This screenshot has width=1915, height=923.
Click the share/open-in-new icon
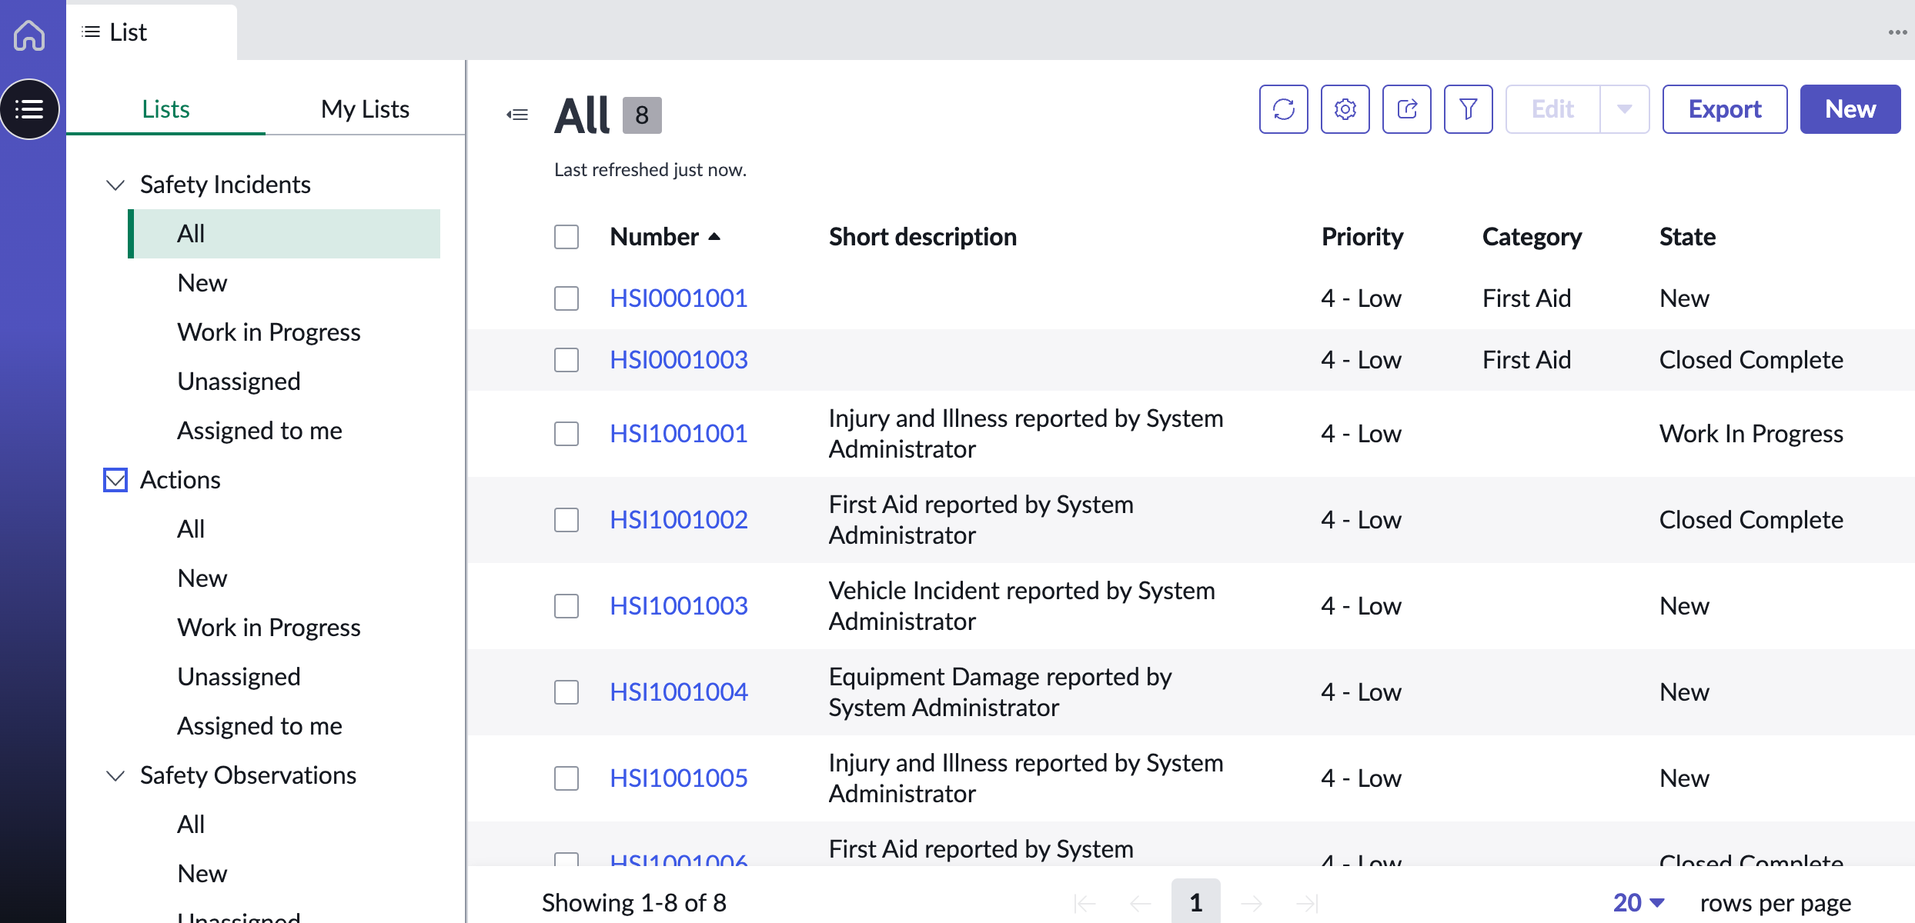coord(1406,109)
